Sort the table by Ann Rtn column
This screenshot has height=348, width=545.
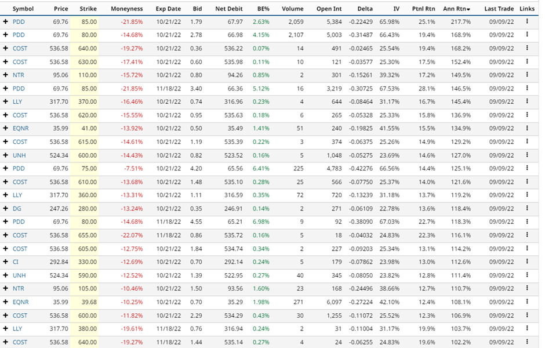pyautogui.click(x=457, y=9)
